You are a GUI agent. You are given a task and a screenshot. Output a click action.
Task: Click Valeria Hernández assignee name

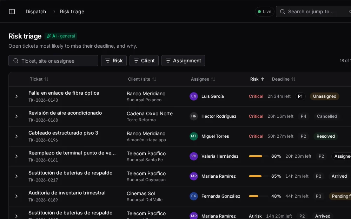click(220, 156)
